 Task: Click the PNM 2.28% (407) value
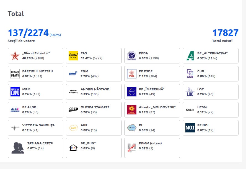[x=90, y=76]
